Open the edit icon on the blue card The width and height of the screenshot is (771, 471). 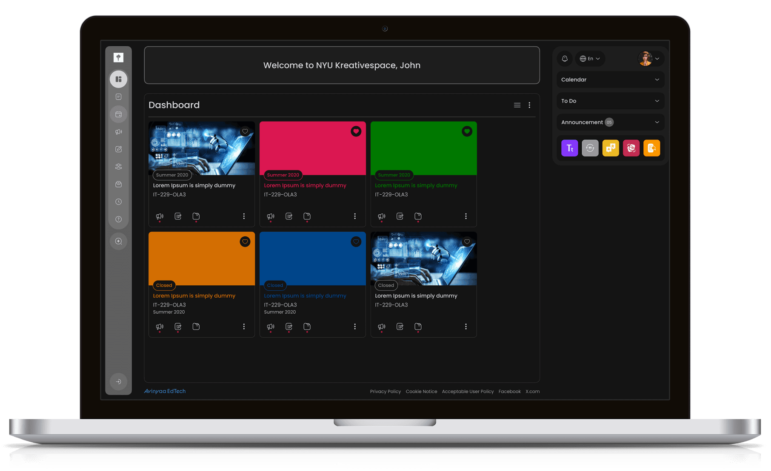[289, 326]
